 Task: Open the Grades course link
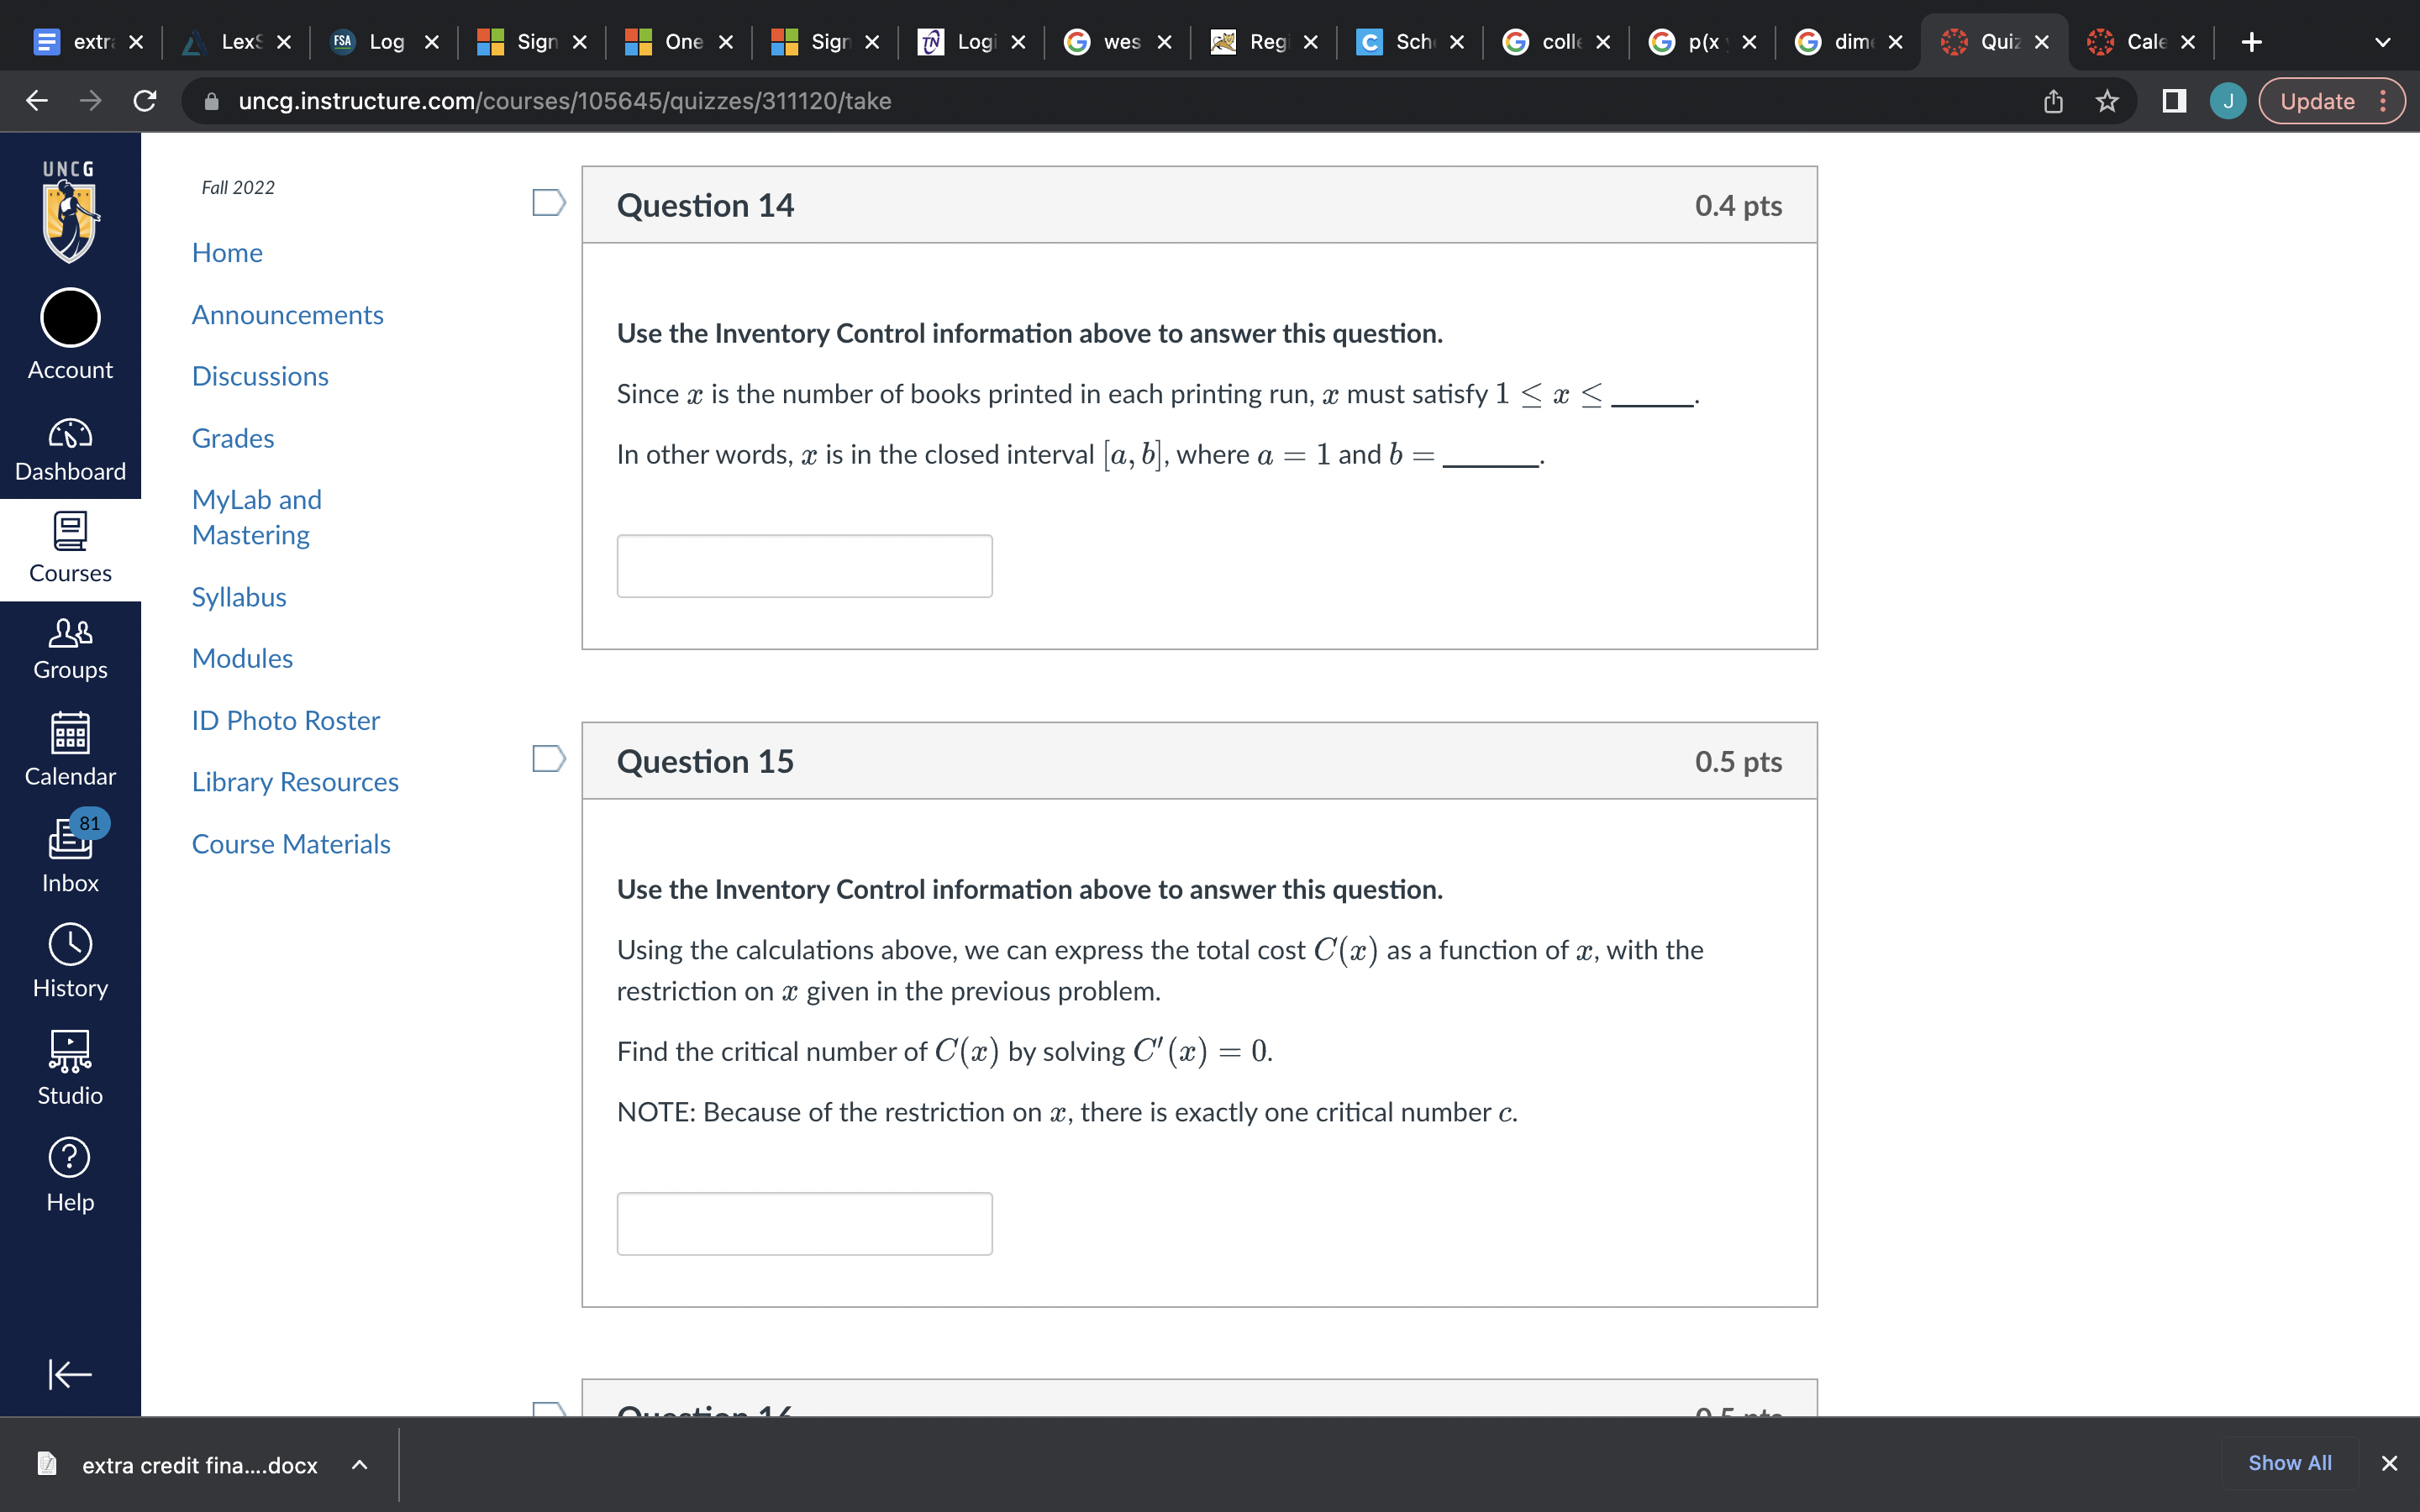[x=233, y=438]
